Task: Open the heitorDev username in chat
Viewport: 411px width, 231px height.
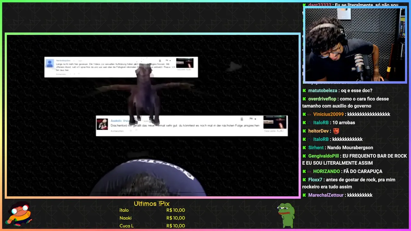Action: [x=319, y=131]
